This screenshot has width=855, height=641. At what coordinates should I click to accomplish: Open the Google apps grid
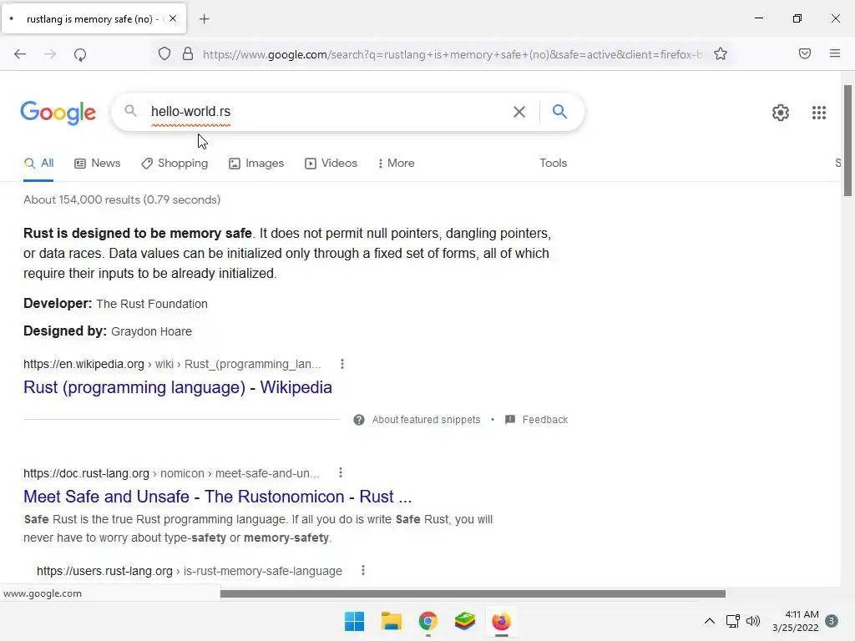818,113
